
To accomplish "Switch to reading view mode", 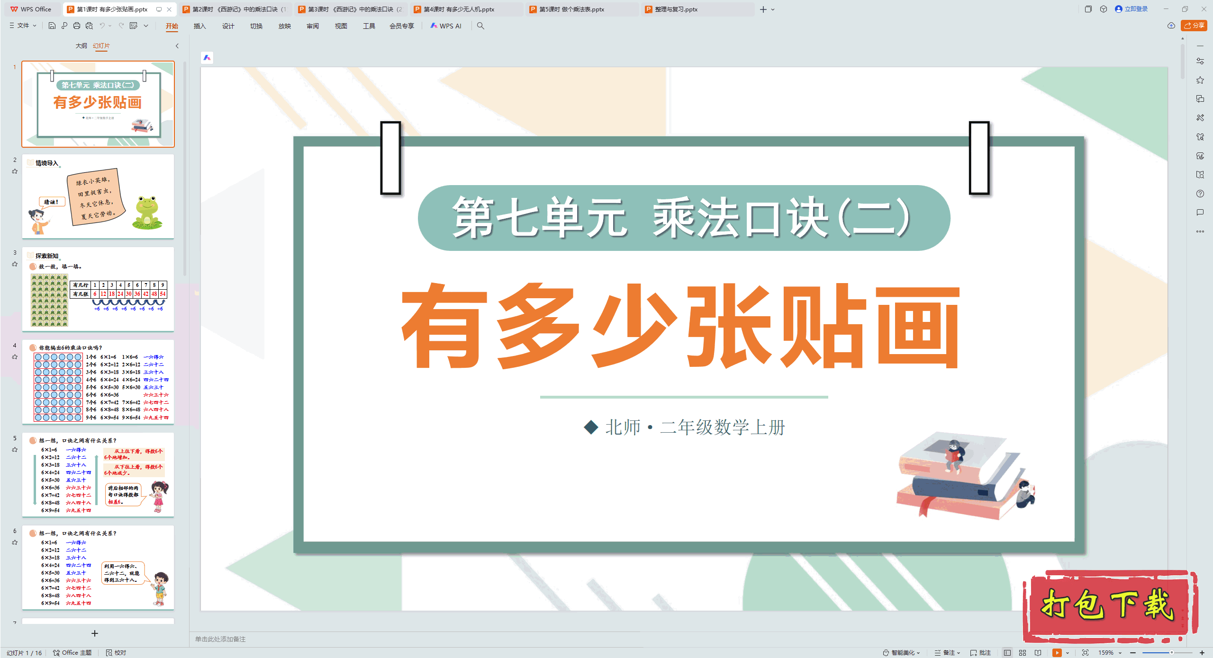I will pyautogui.click(x=1038, y=652).
